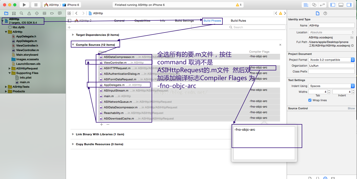
Task: Jump to next issue arrow
Action: (x=285, y=13)
